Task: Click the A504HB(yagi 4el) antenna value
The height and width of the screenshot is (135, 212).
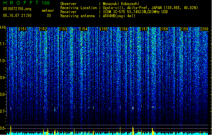Action: [119, 16]
